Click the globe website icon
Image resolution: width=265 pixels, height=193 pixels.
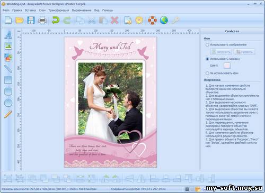[164, 20]
